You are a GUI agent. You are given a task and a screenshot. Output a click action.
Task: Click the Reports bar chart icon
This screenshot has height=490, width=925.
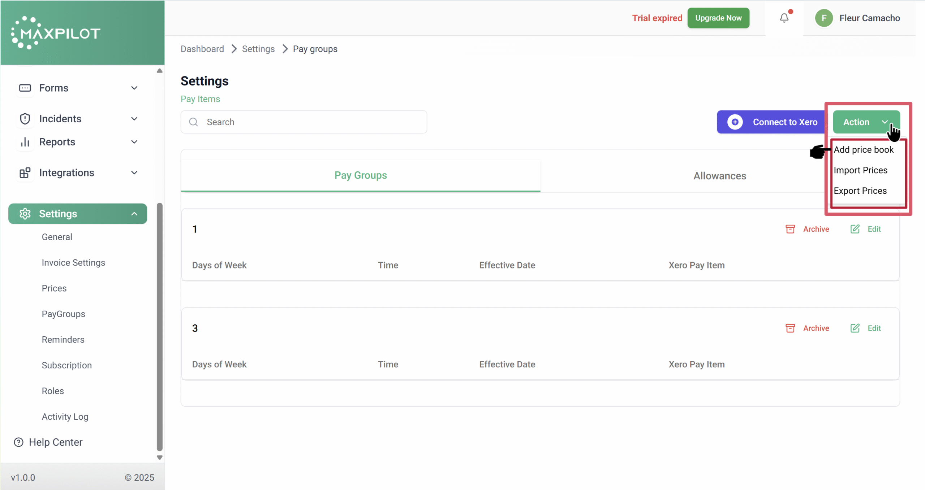pos(25,142)
